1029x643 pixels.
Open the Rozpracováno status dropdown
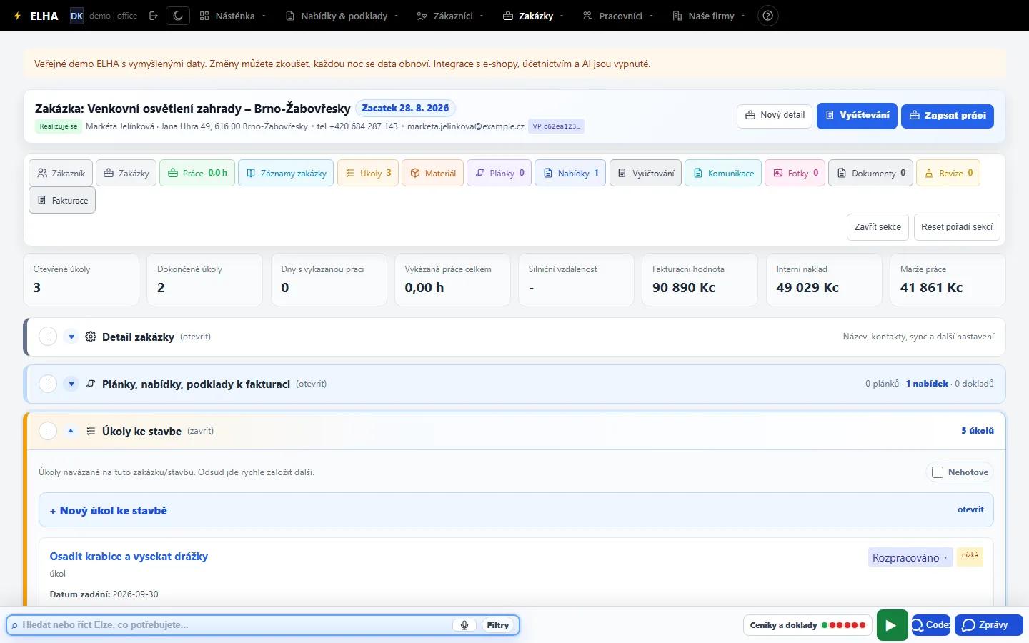(910, 557)
